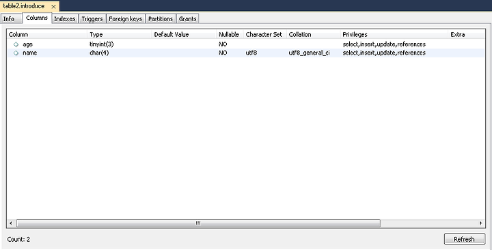Click the utf8 character set cell
This screenshot has height=250, width=492.
[251, 53]
